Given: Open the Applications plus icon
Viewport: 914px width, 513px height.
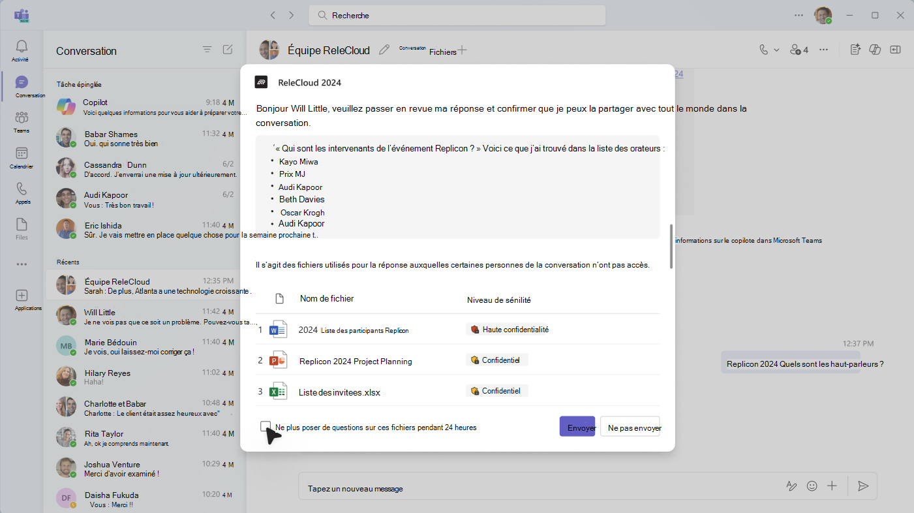Looking at the screenshot, I should click(x=22, y=296).
